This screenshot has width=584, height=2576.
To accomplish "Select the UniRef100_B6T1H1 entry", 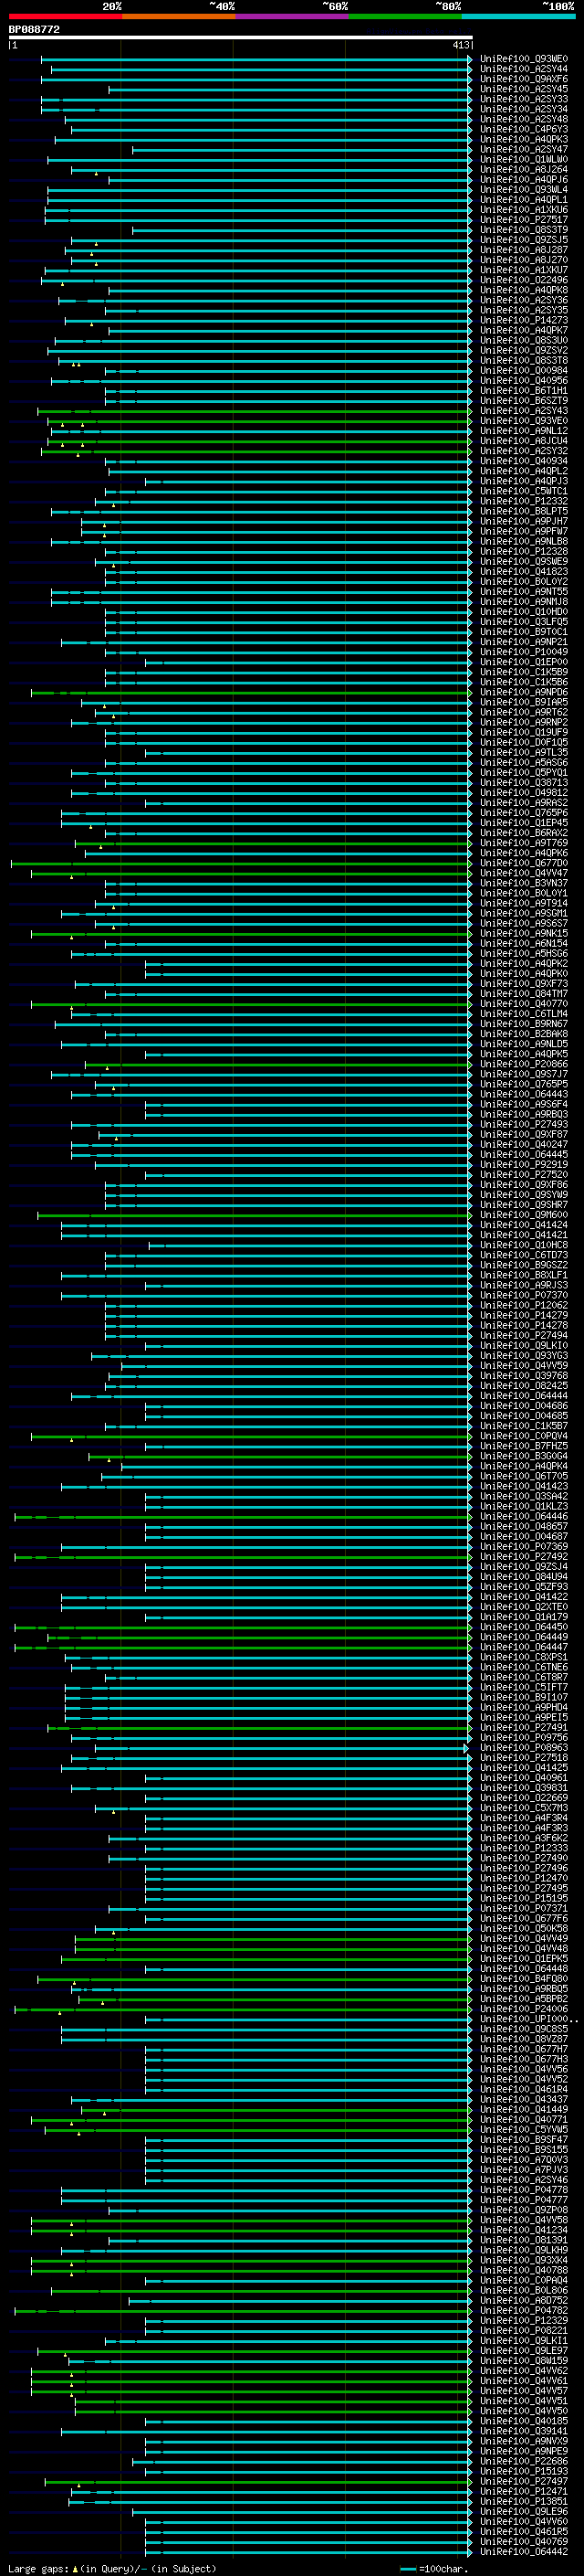I will click(523, 391).
